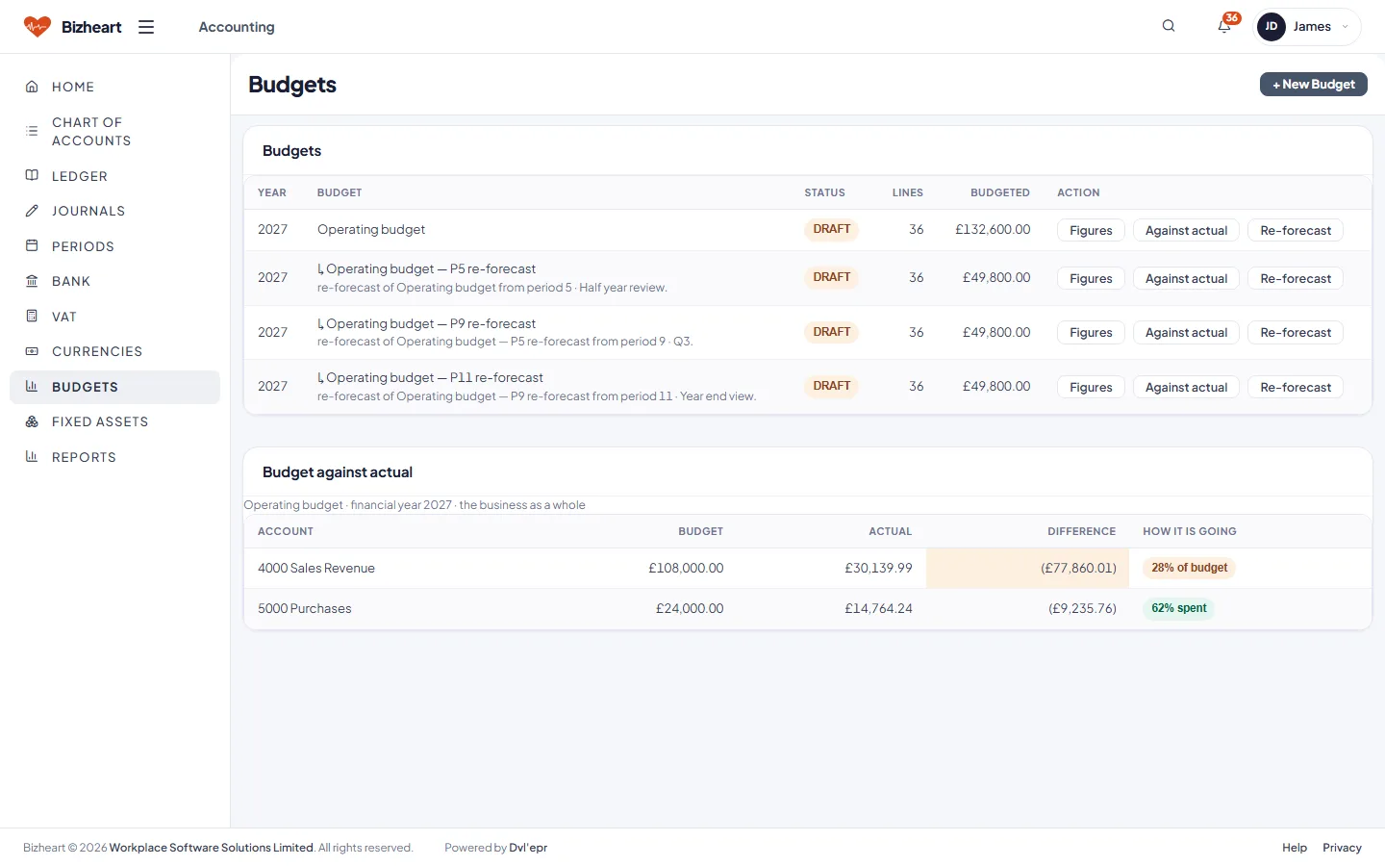Screen dimensions: 1385x866
Task: Click the 28% of budget badge
Action: tap(1189, 568)
